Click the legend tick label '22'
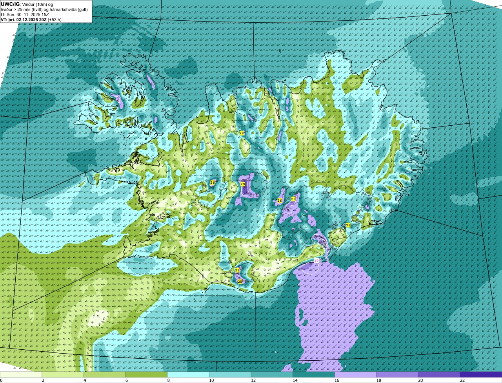502x383 pixels. tap(462, 380)
